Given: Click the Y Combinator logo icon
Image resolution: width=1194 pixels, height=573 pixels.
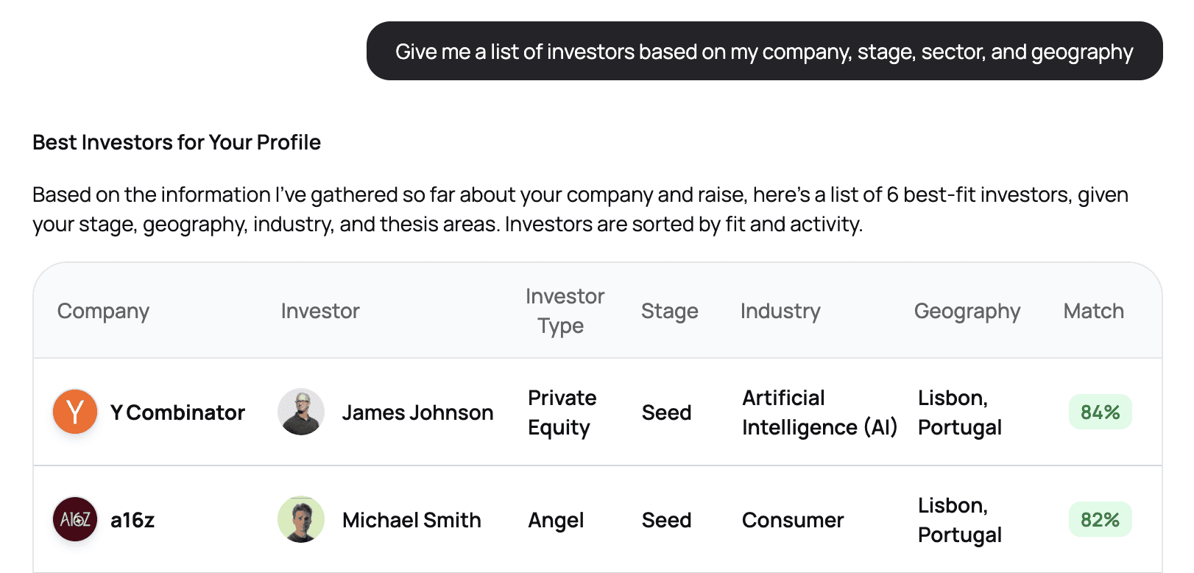Looking at the screenshot, I should click(x=75, y=412).
